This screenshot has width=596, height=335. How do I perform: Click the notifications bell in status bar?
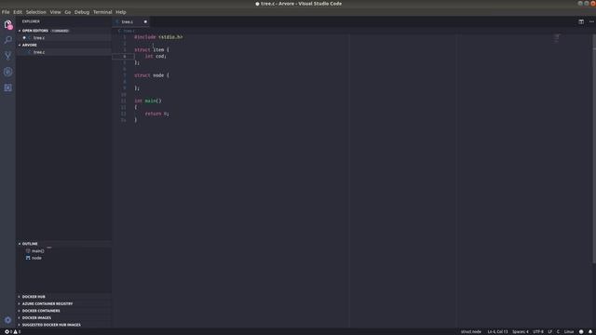pyautogui.click(x=590, y=331)
